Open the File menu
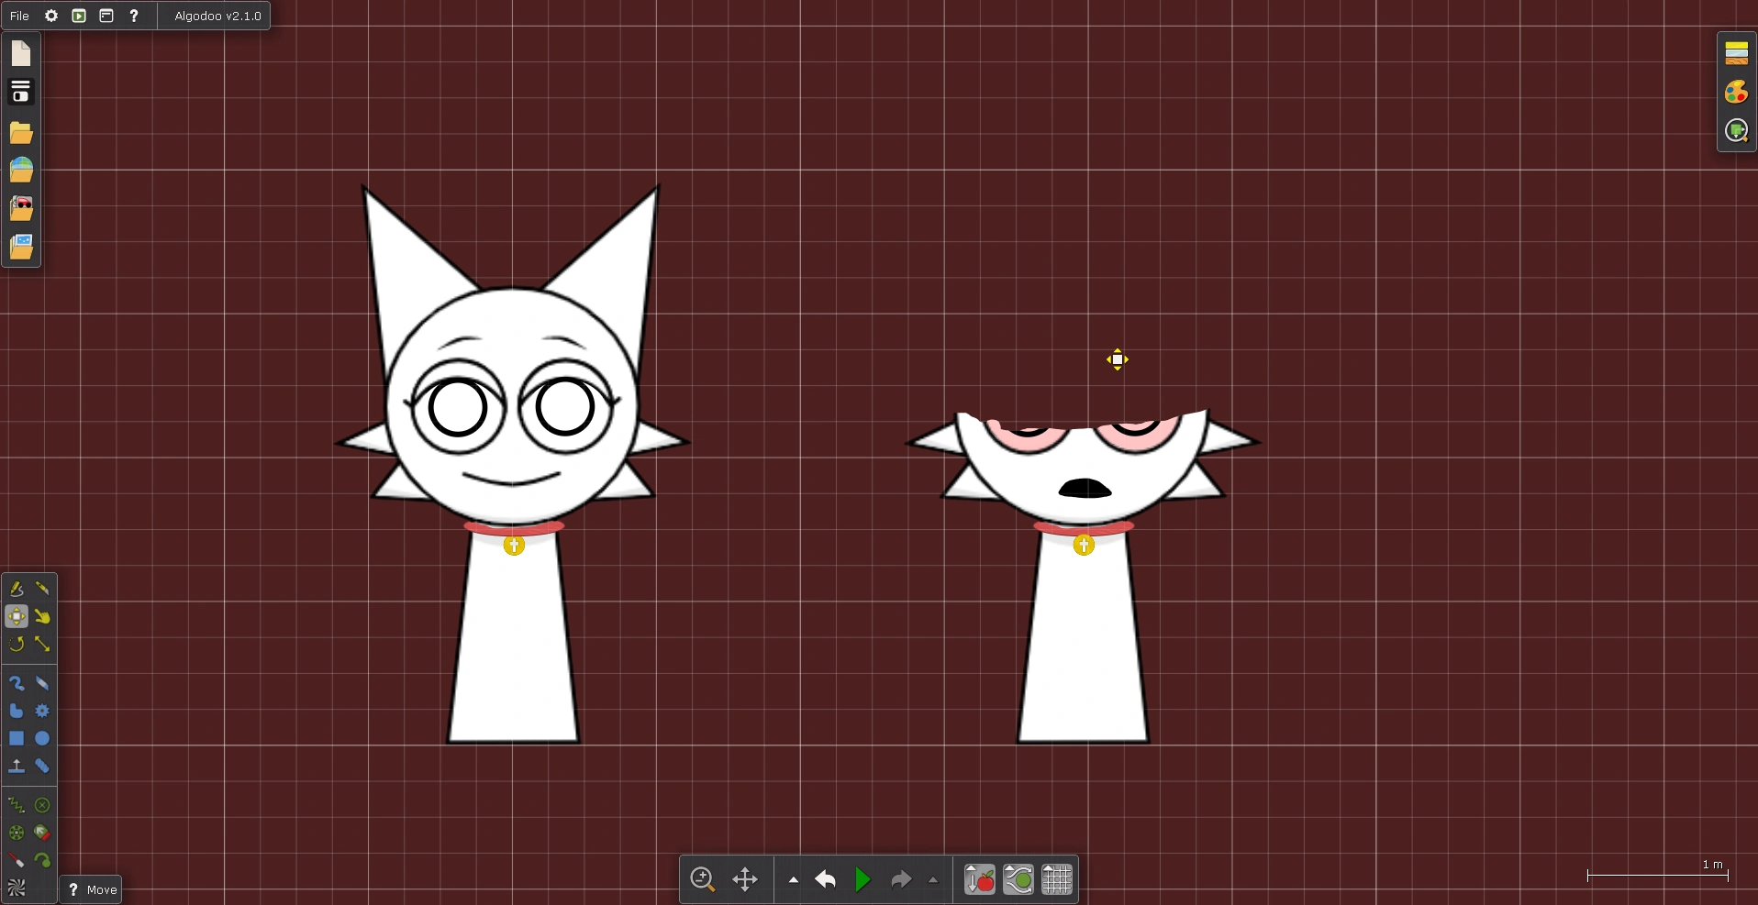Screen dimensions: 1758x905 tap(18, 16)
